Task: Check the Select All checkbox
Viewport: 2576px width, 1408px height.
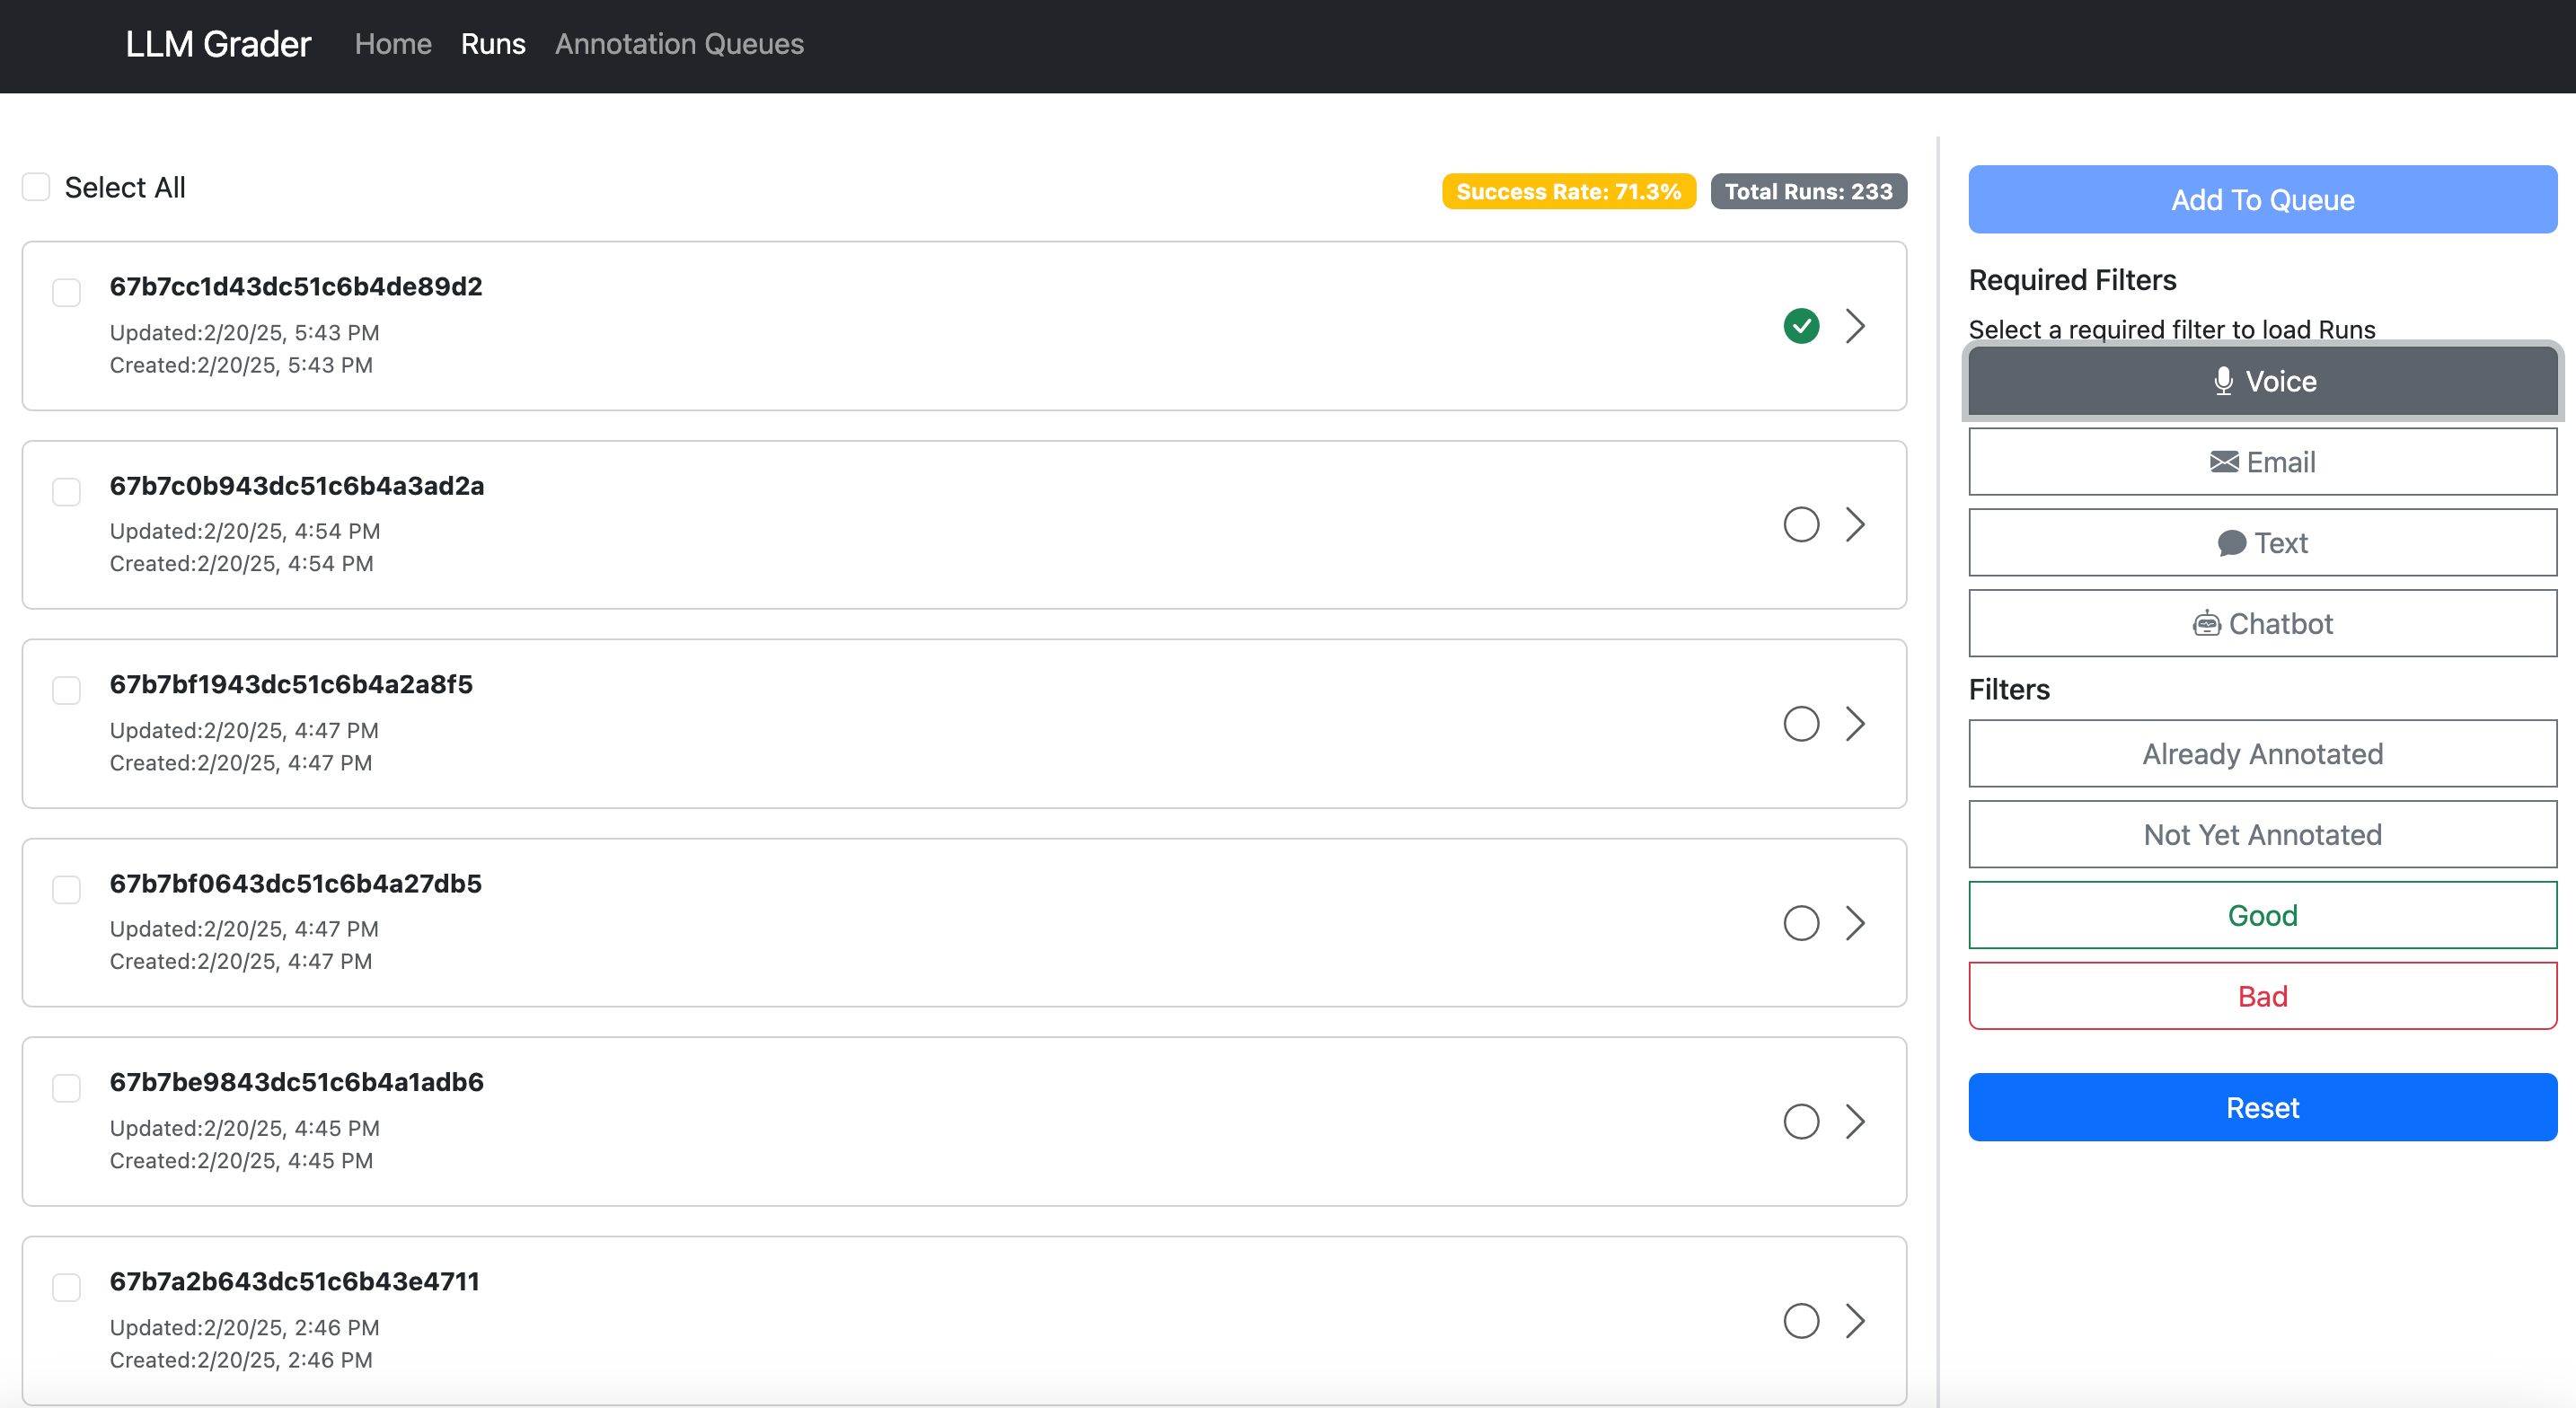Action: pyautogui.click(x=37, y=187)
